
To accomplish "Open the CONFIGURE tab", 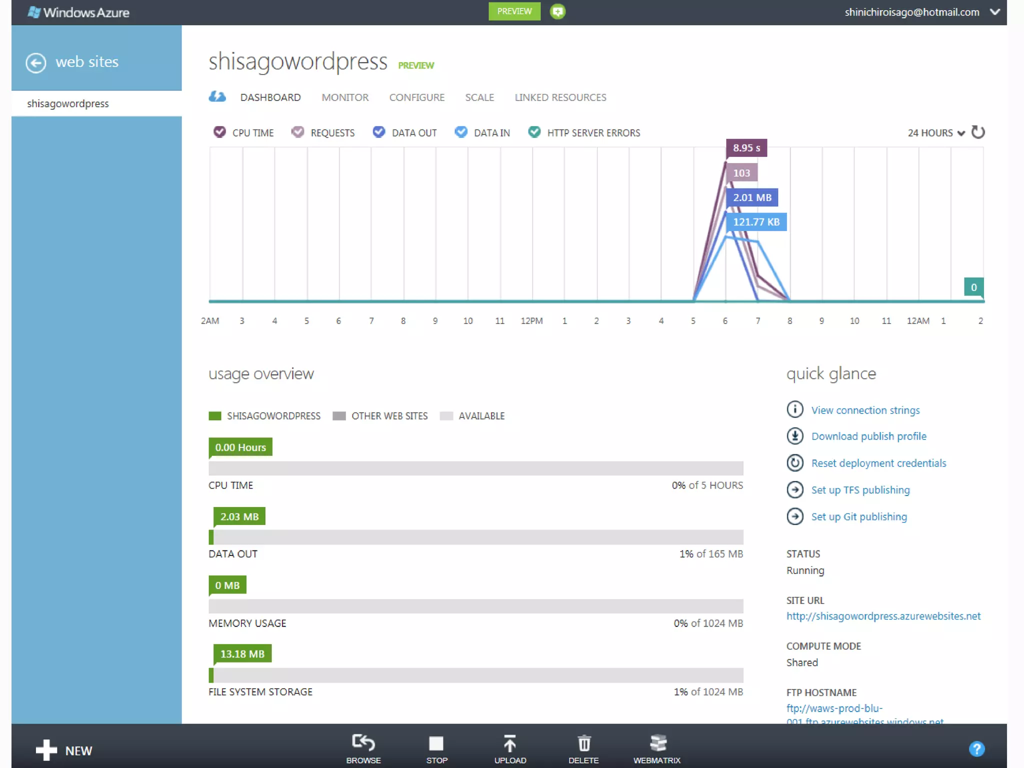I will [x=416, y=97].
